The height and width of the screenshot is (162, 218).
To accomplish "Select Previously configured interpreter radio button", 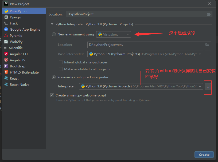I will click(54, 77).
